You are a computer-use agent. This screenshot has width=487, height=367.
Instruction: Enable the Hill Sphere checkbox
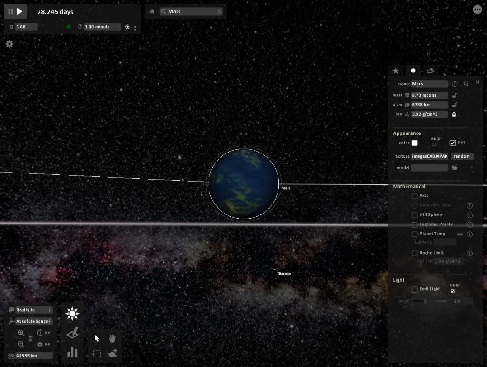[415, 215]
